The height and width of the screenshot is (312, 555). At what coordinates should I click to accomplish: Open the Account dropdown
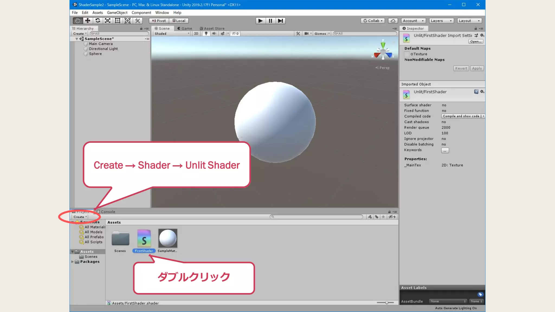413,21
